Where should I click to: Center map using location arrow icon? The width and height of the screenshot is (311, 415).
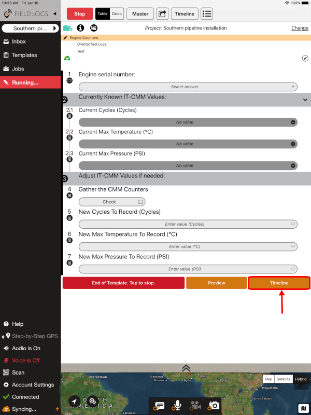[x=76, y=401]
